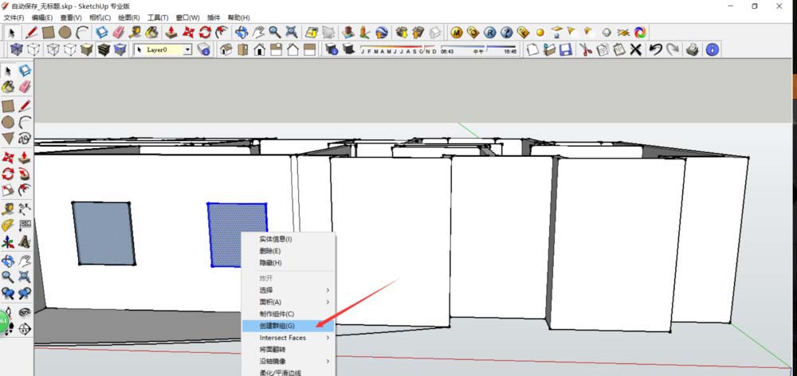Viewport: 797px width, 376px height.
Task: Click 删除(E) in the context menu
Action: click(271, 251)
